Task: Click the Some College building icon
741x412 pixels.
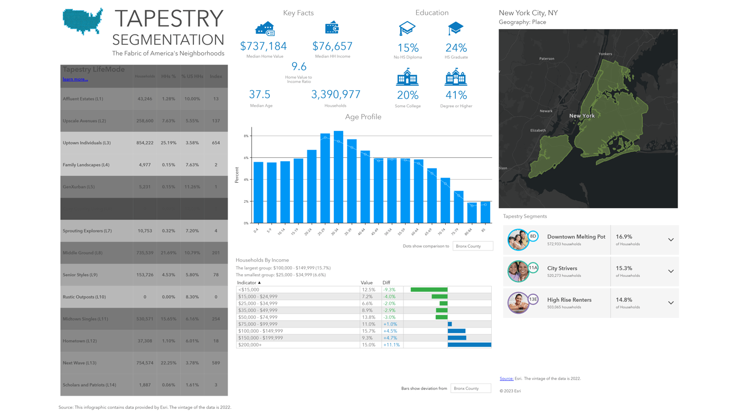Action: (x=407, y=77)
